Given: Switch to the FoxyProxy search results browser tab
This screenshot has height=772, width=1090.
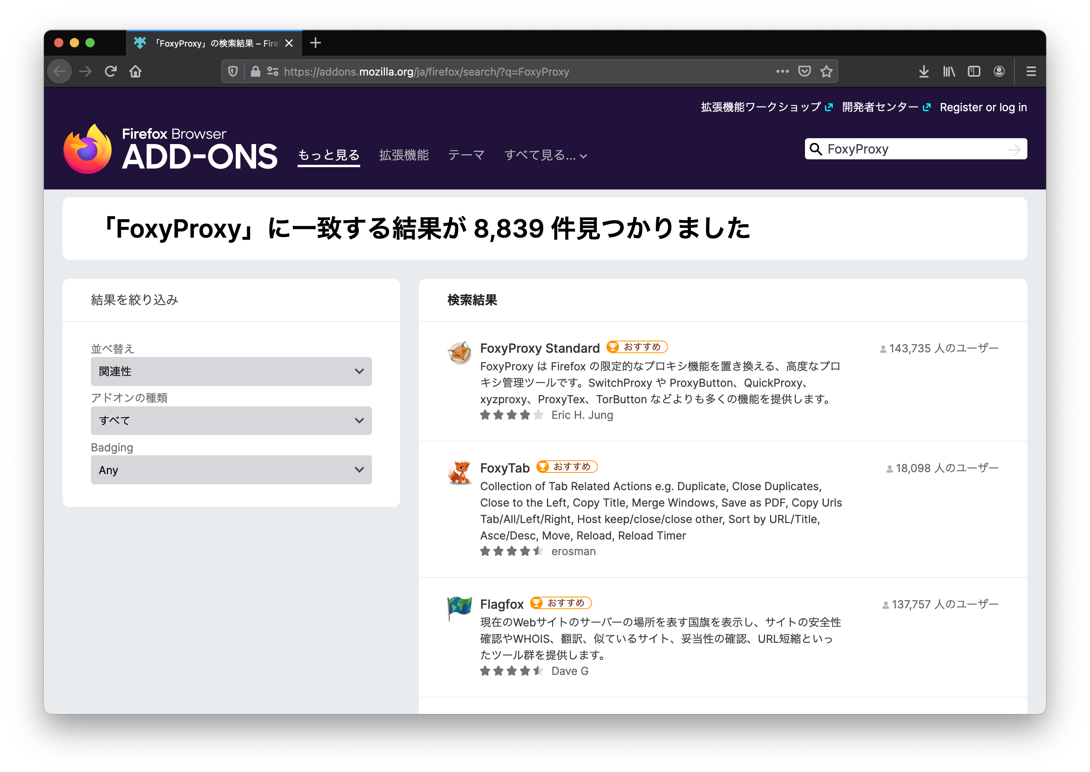Looking at the screenshot, I should [x=215, y=43].
